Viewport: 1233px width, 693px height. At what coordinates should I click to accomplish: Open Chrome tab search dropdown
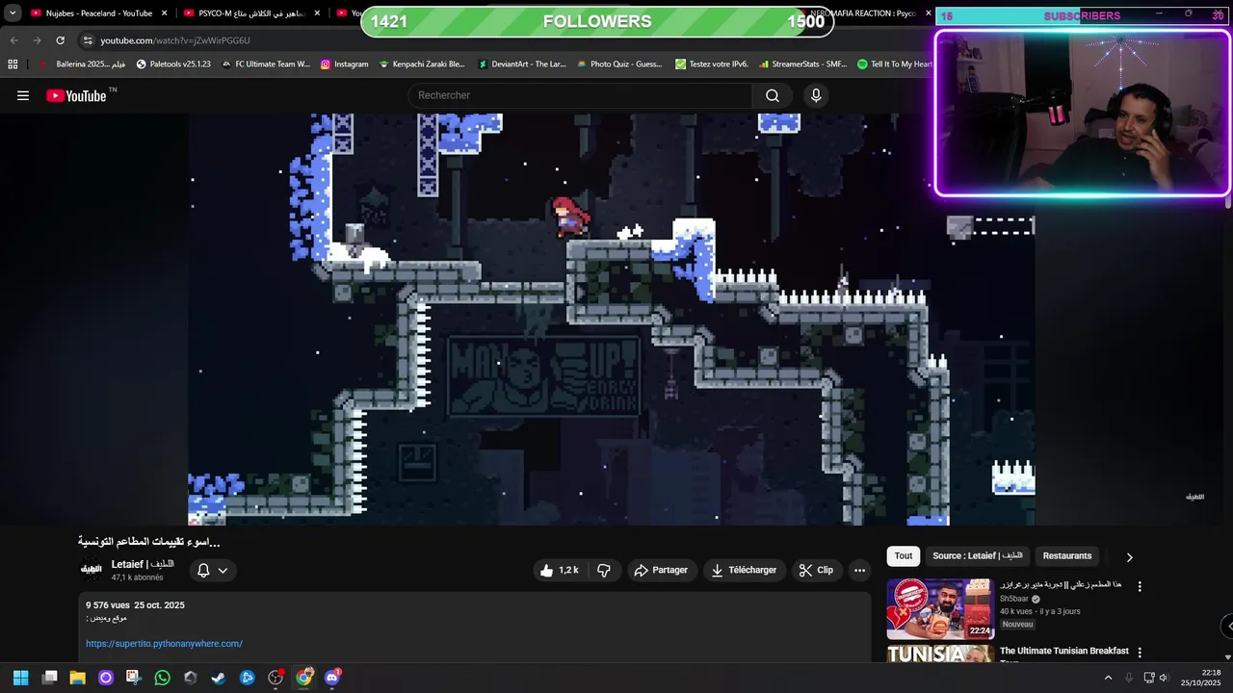pos(13,13)
